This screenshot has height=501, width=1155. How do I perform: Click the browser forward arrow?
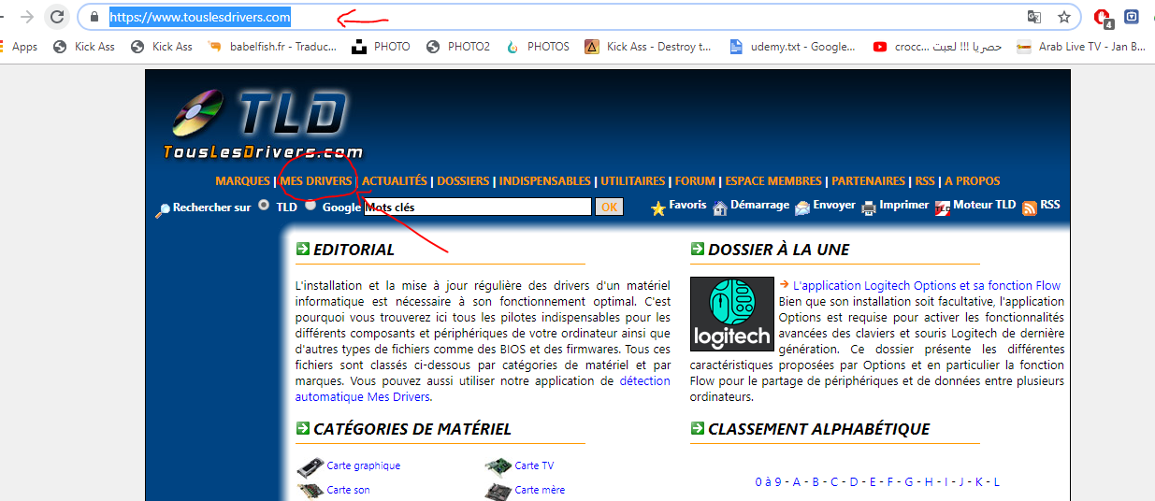27,17
